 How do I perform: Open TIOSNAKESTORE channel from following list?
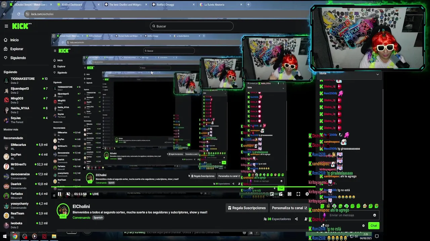[26, 80]
